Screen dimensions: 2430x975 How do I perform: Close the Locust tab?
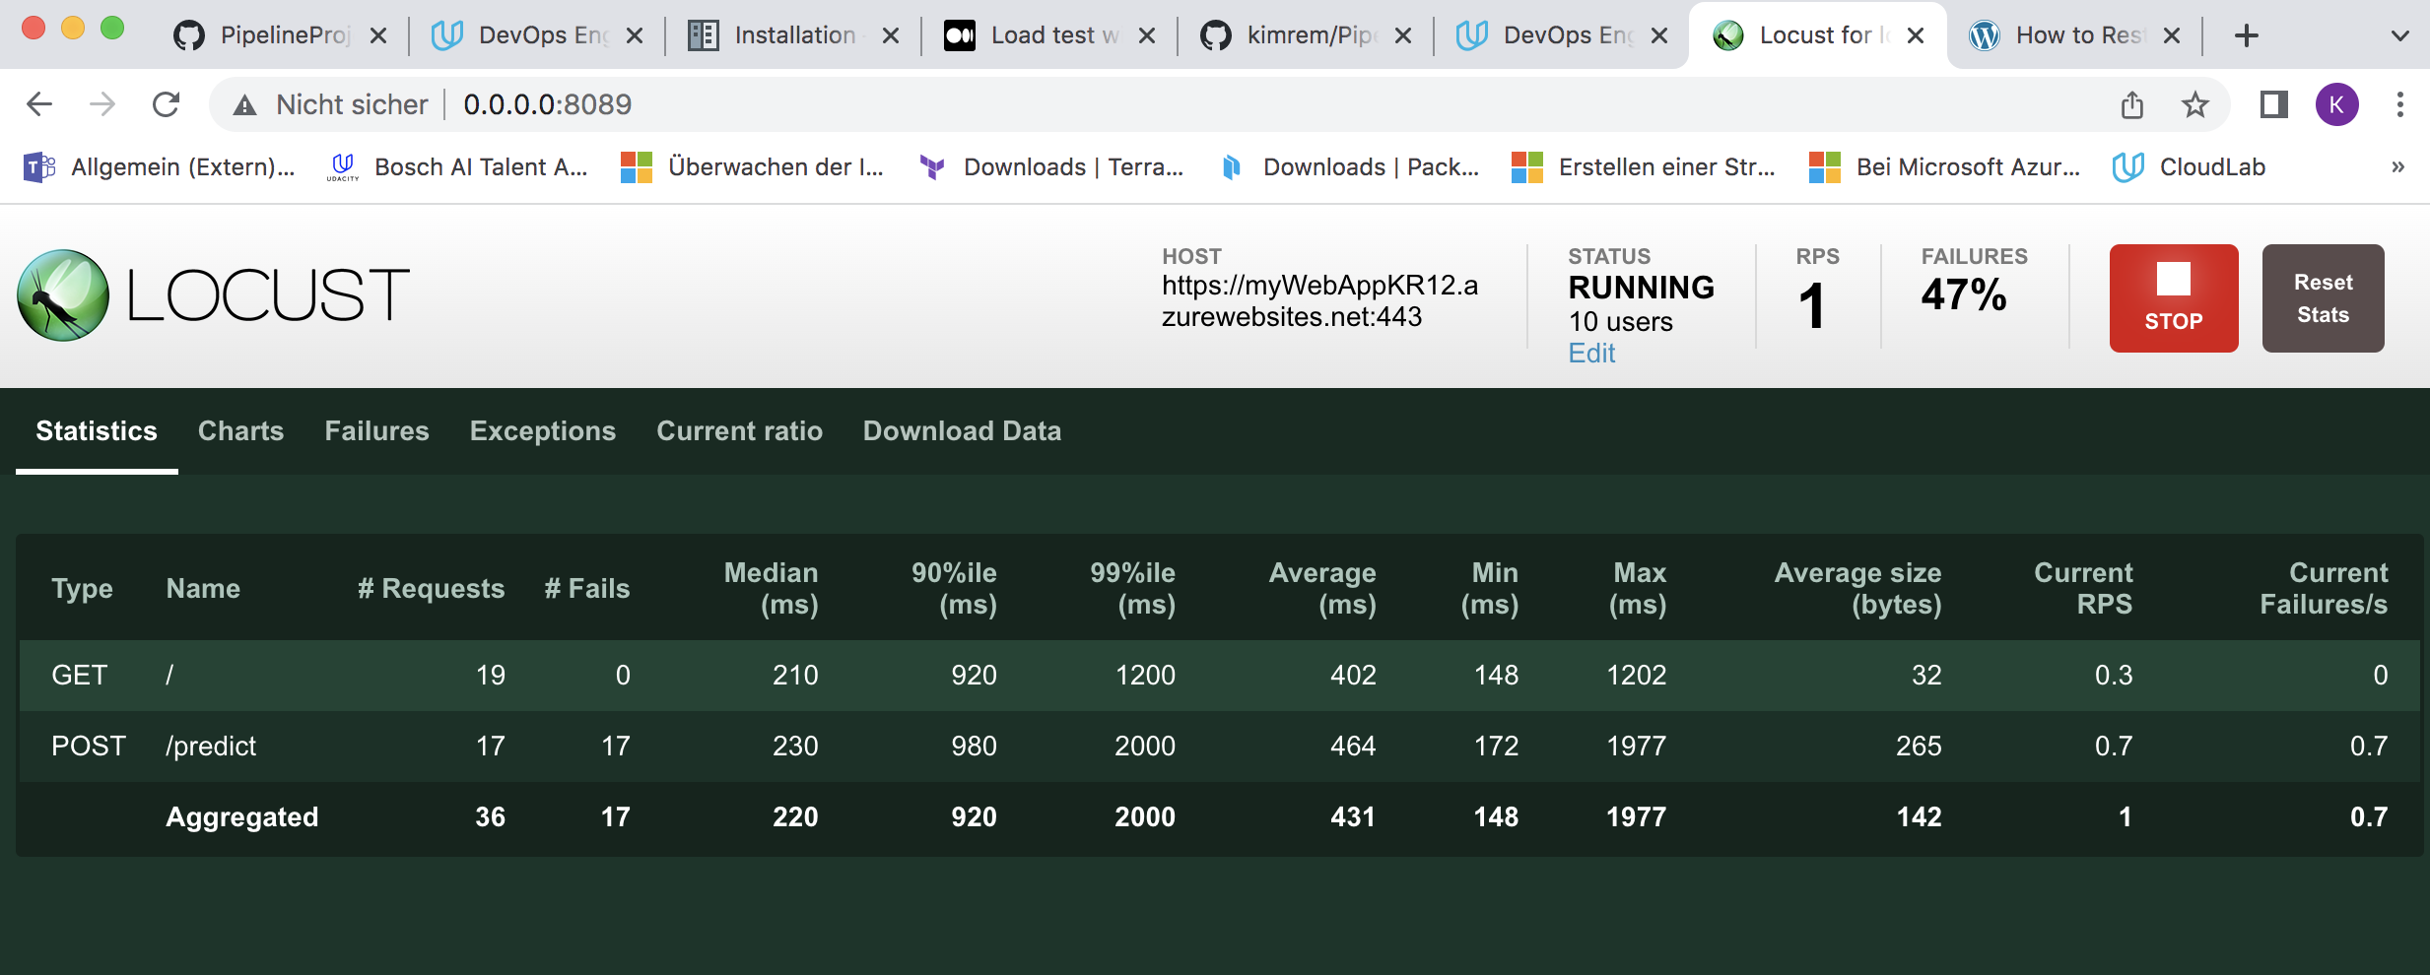coord(1916,35)
